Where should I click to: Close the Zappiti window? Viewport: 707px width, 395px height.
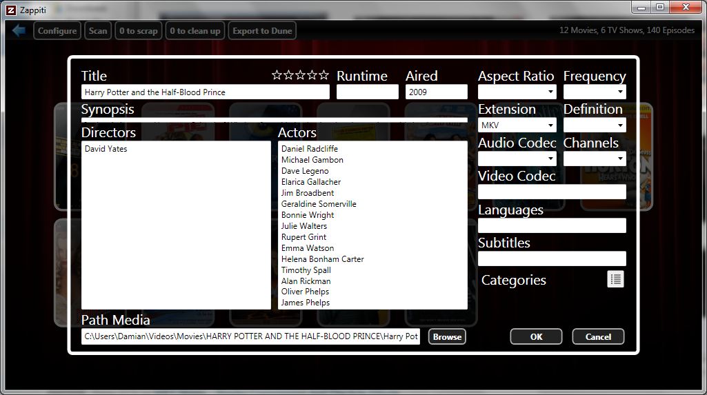tap(686, 8)
